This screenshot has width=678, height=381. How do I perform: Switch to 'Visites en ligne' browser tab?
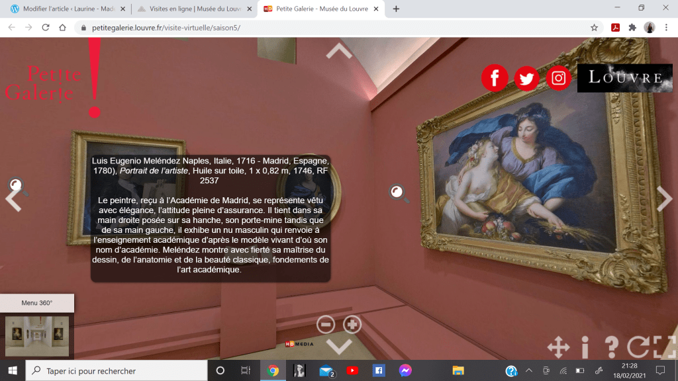(x=193, y=9)
